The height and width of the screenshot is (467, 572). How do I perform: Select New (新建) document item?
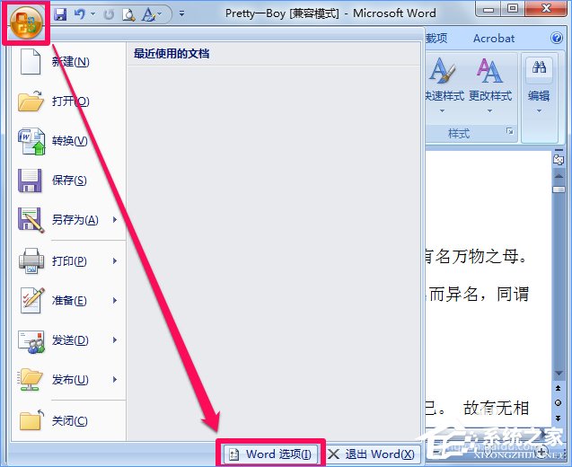(68, 62)
